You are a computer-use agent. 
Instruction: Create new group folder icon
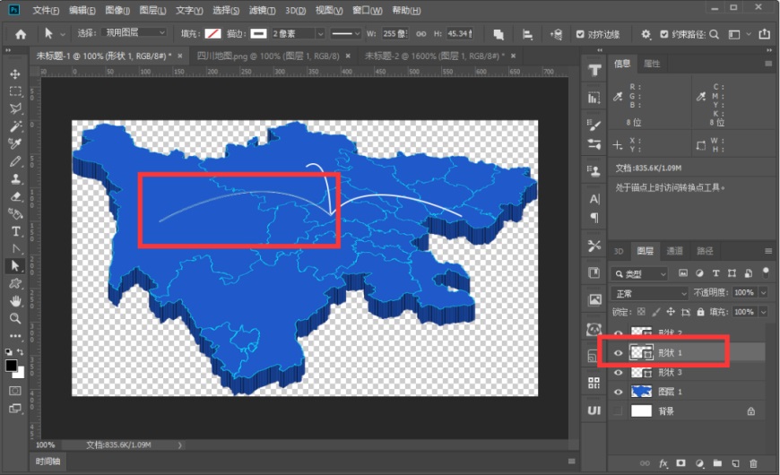(x=717, y=463)
